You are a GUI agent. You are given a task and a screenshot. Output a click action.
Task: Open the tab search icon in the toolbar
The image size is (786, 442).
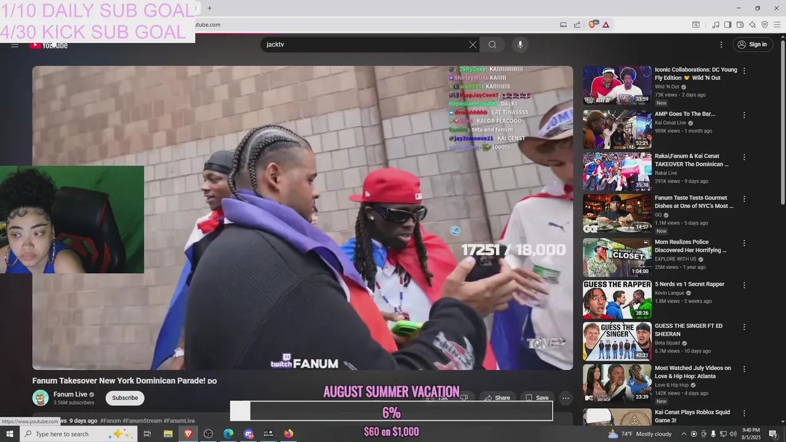696,25
